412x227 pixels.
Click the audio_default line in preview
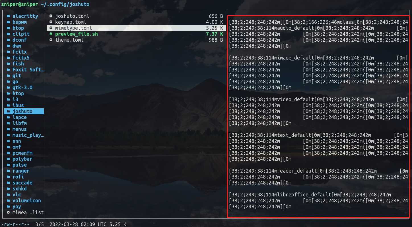pyautogui.click(x=318, y=28)
